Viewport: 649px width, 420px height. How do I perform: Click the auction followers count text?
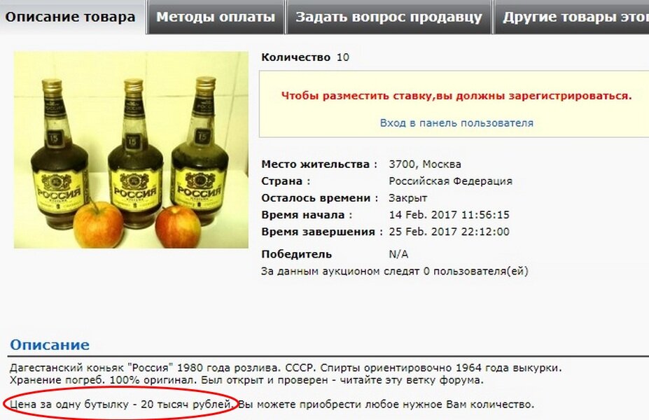pos(394,272)
